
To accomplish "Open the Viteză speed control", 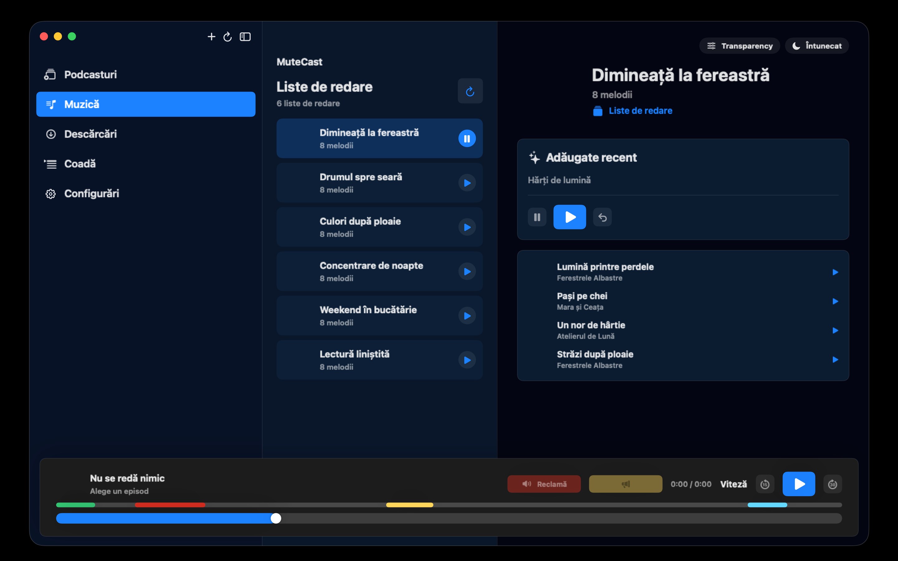I will (x=733, y=484).
